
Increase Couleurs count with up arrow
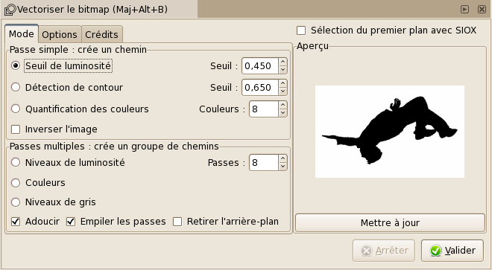[283, 105]
